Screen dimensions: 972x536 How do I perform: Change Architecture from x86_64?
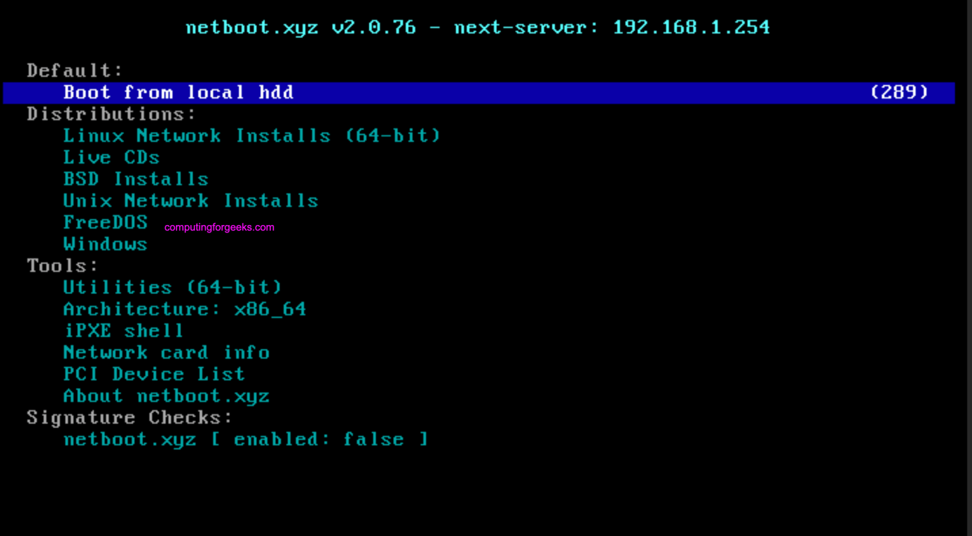(184, 308)
